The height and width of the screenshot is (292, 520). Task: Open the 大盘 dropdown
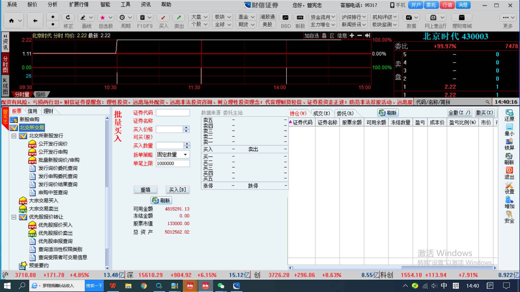199,17
